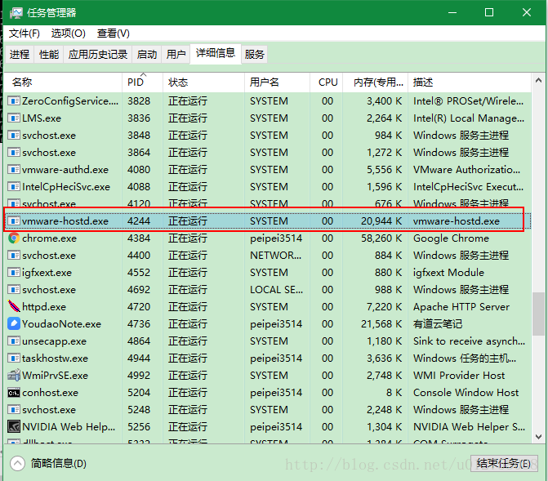Click the conhost.exe console icon
Screen dimensions: 548x481
(x=14, y=393)
